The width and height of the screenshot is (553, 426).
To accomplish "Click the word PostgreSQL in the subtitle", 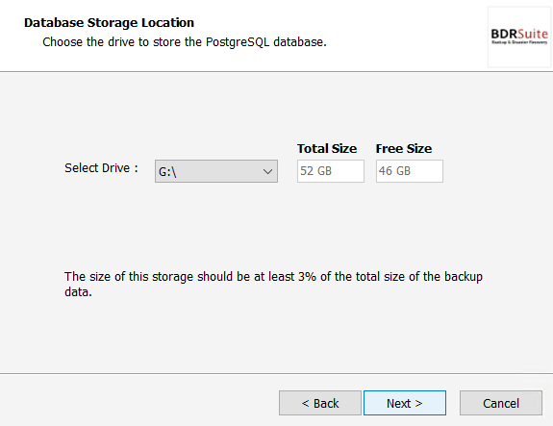I will 238,42.
